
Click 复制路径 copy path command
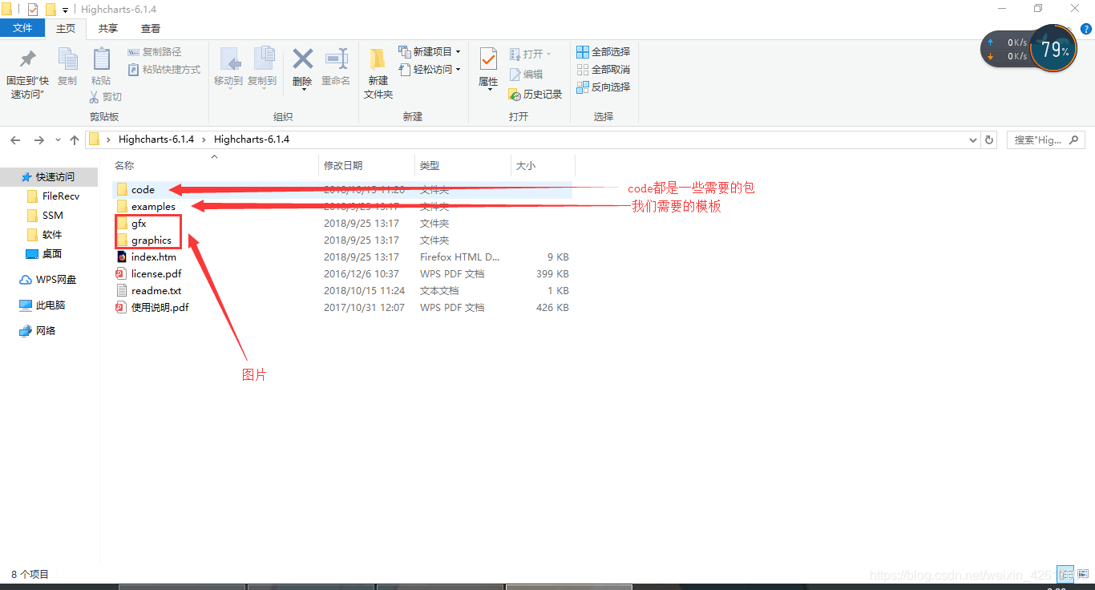point(155,52)
